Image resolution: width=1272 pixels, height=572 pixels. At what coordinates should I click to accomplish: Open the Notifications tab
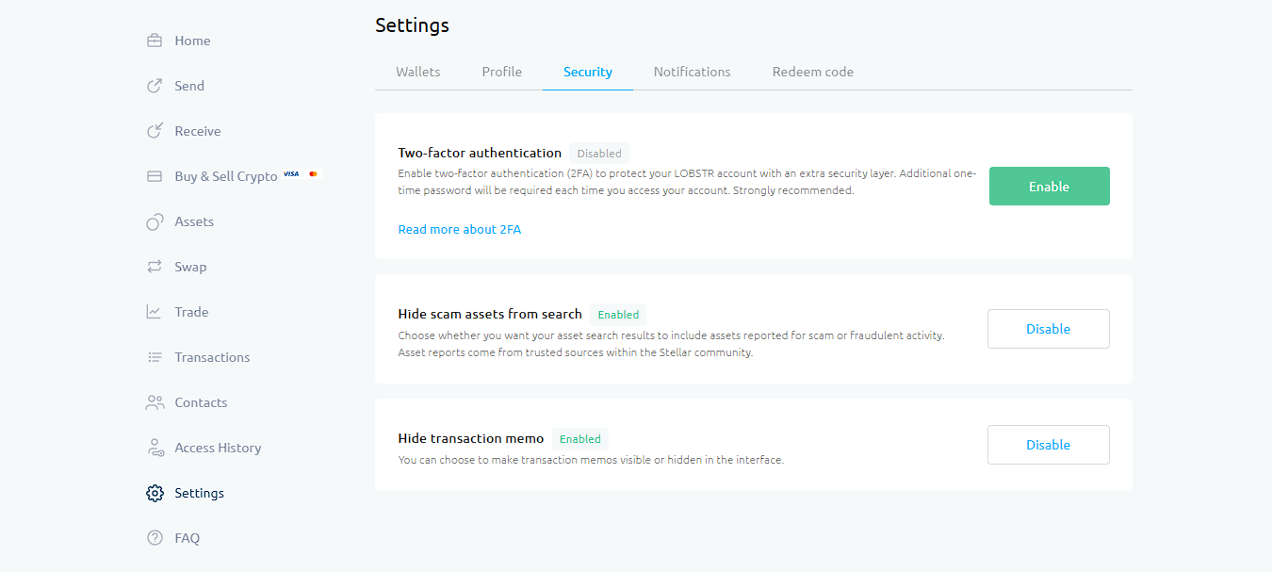point(692,72)
